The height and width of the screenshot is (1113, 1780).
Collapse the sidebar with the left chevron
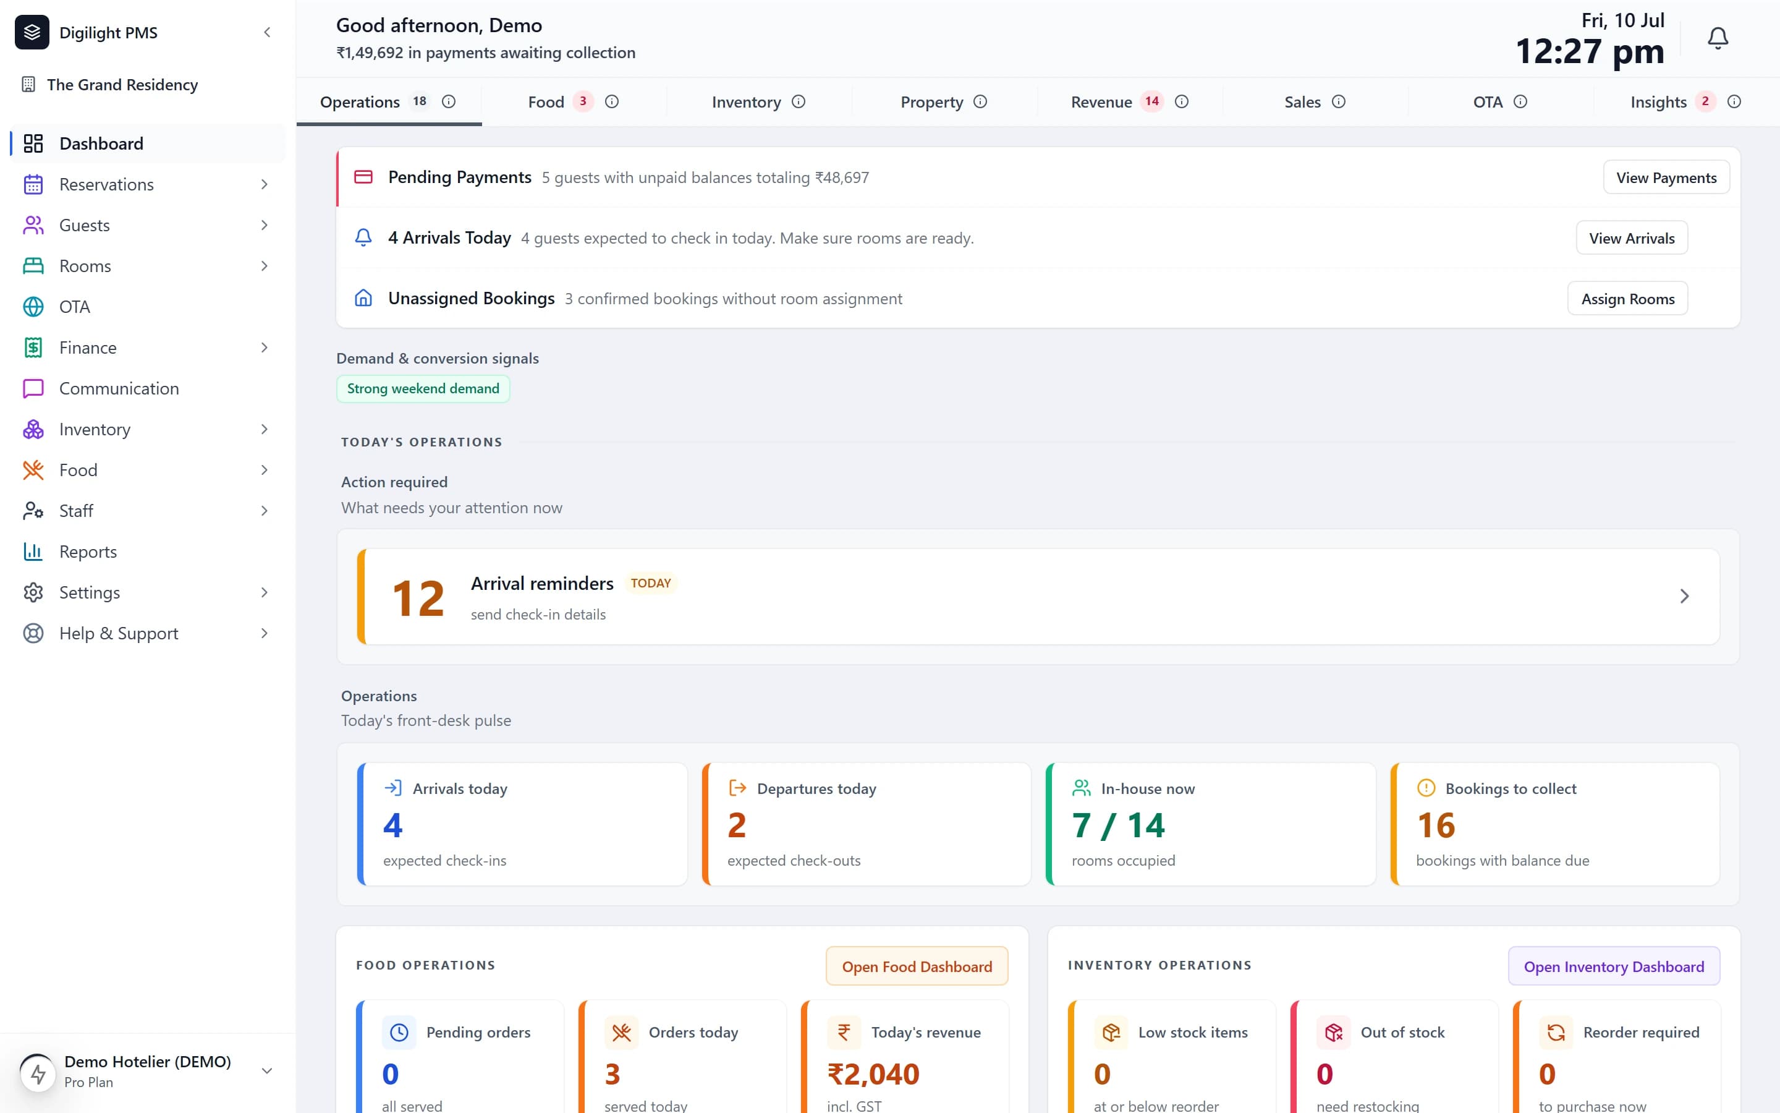click(267, 32)
